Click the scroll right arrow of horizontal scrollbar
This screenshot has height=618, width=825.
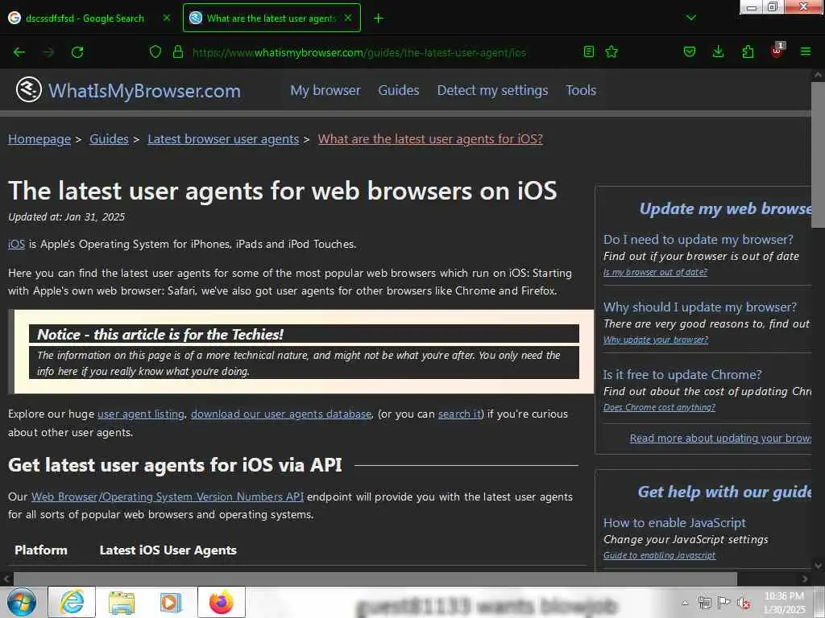[x=805, y=579]
